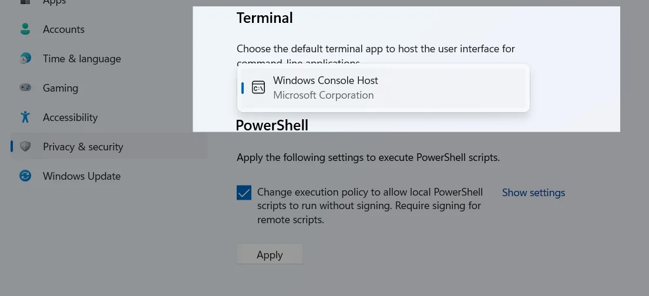Image resolution: width=649 pixels, height=296 pixels.
Task: Select Windows Console Host from the dropdown
Action: pos(384,88)
